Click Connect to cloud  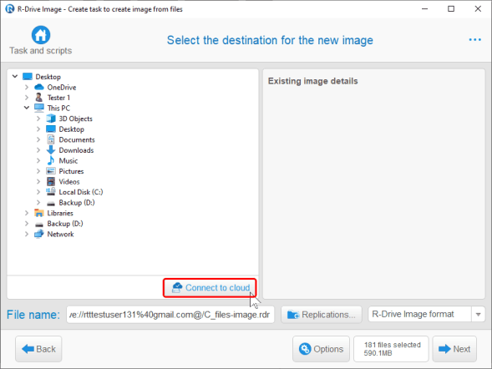point(210,287)
